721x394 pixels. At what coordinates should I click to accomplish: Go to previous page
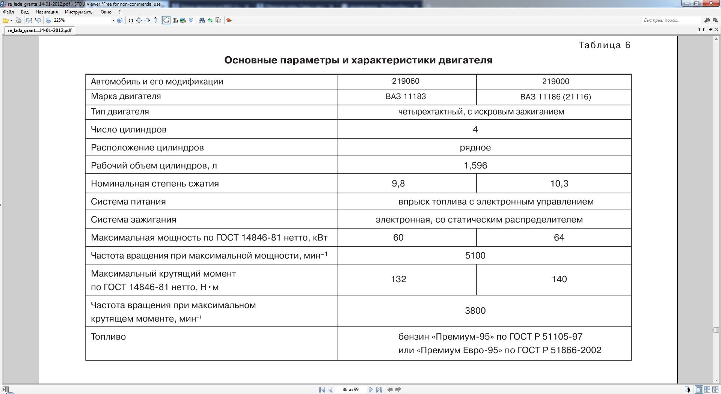[330, 389]
